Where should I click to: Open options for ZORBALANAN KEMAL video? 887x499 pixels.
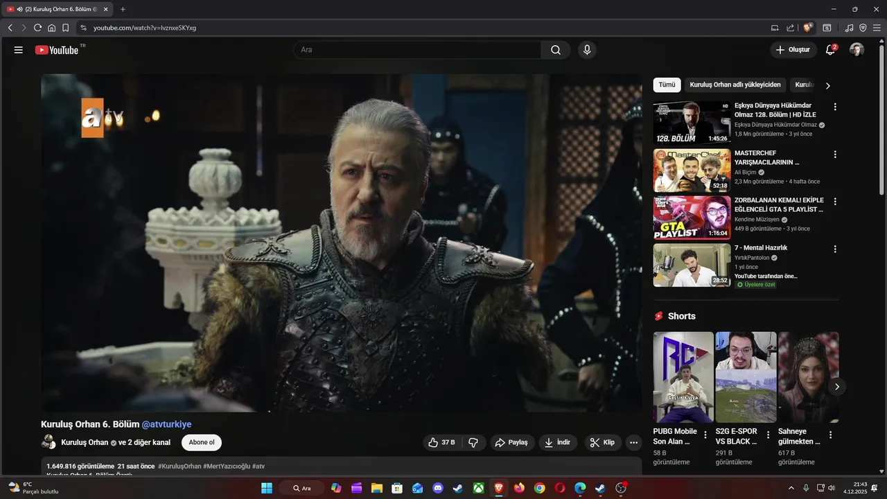coord(835,201)
